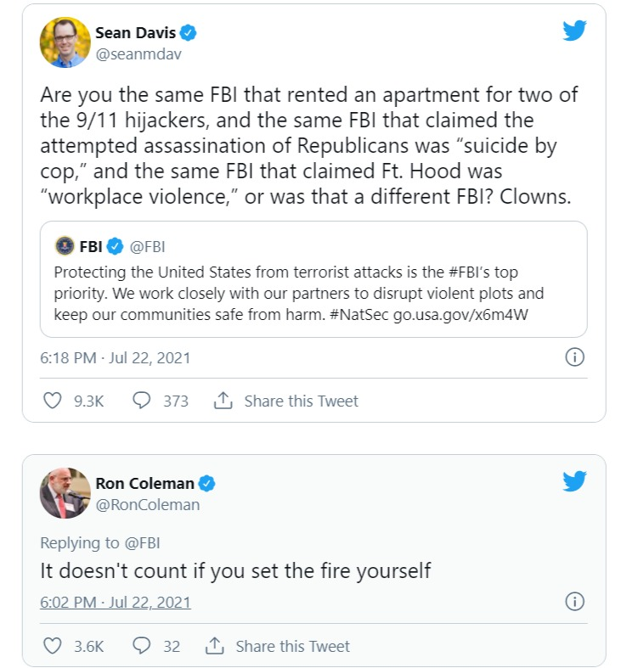Open the info icon on Sean Davis tweet
Screen dimensions: 621x668
pos(575,357)
